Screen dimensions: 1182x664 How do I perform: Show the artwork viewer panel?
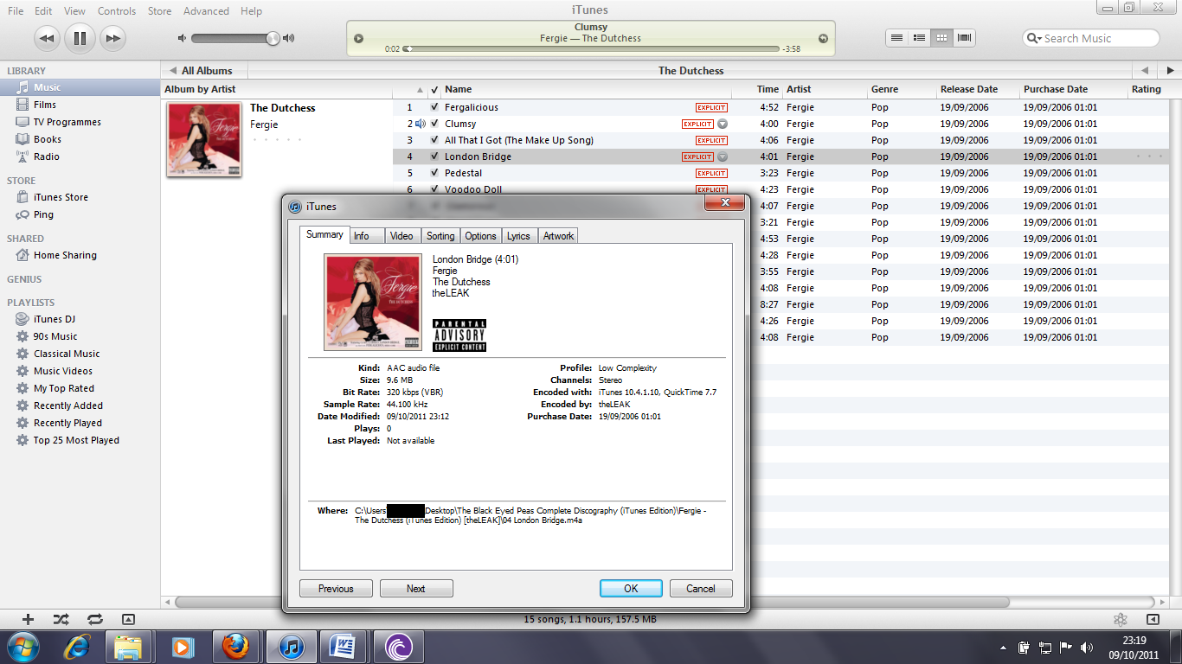click(128, 619)
